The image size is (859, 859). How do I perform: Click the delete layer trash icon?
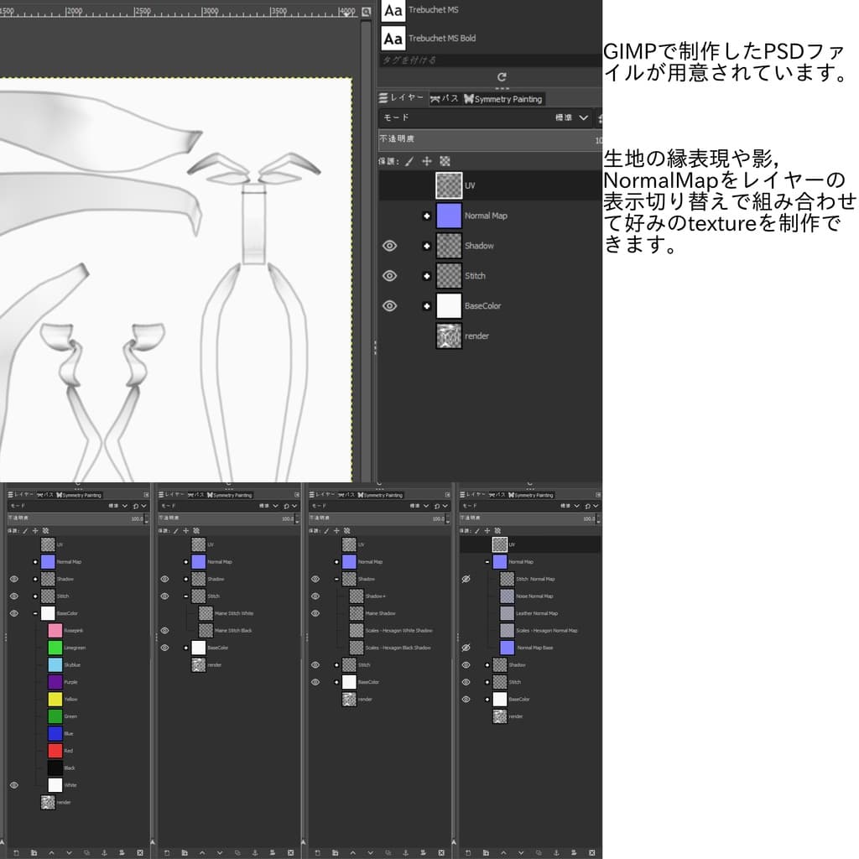click(140, 851)
